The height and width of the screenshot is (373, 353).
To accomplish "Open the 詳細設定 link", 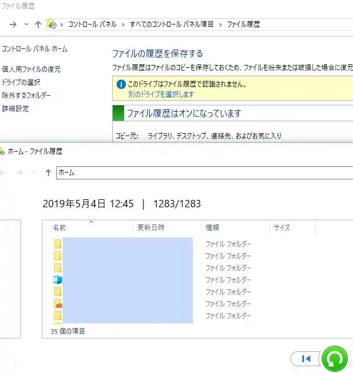I will 15,108.
